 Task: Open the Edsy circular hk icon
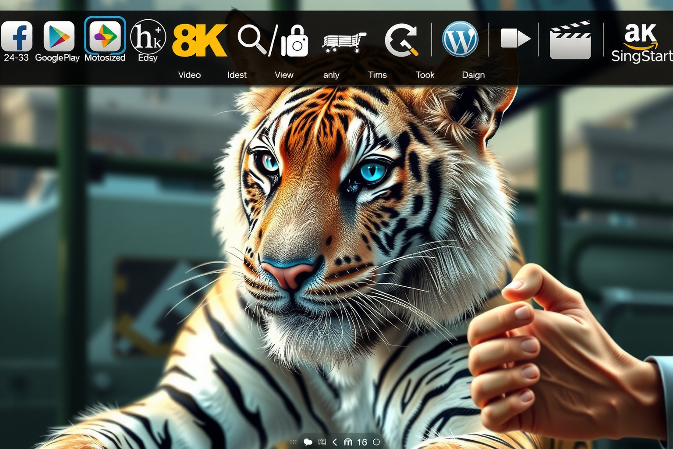pyautogui.click(x=148, y=36)
